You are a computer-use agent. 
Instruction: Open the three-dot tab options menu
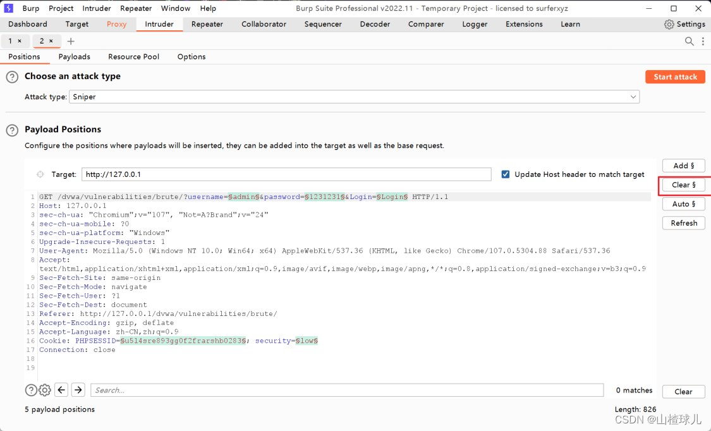[x=703, y=41]
